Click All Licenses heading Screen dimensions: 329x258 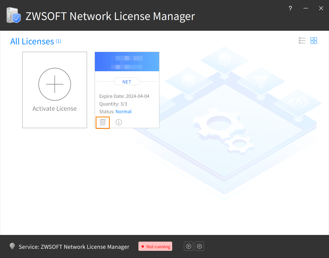tap(32, 42)
